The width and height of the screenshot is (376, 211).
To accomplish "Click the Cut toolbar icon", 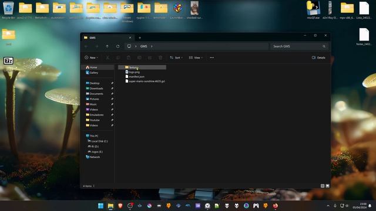I will tap(108, 57).
